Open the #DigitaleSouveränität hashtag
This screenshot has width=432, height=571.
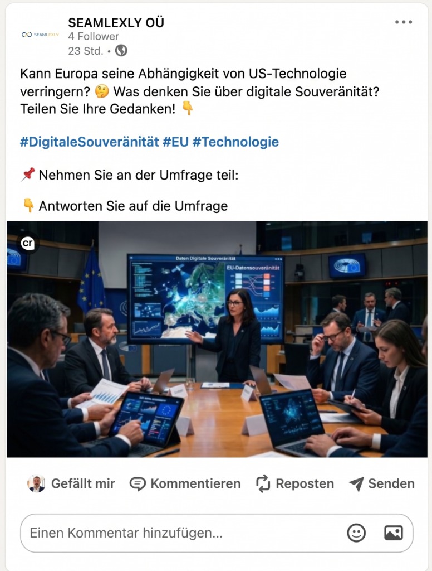(90, 142)
